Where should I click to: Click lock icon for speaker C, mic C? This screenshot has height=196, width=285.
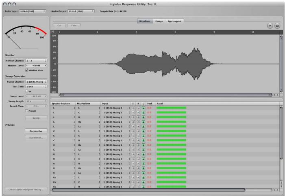(143, 136)
